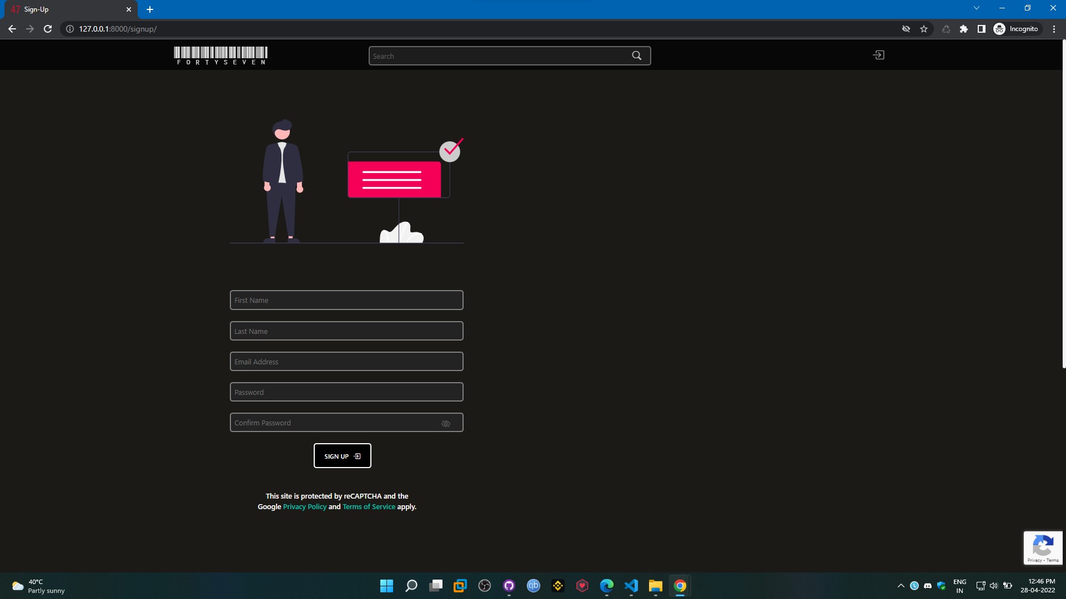Reload the signup page
This screenshot has width=1066, height=599.
(x=48, y=29)
